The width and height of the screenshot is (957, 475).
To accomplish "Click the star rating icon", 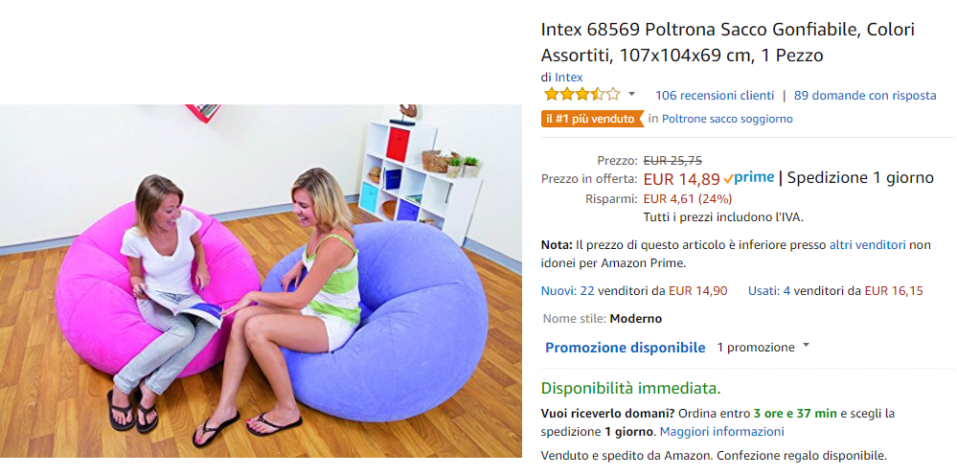I will tap(582, 95).
